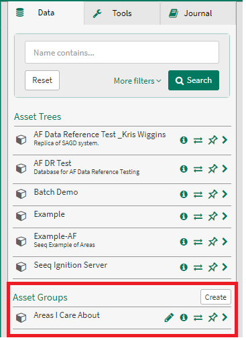Show info for Seeq Ignition Server
Image resolution: width=246 pixels, height=340 pixels.
[x=184, y=267]
